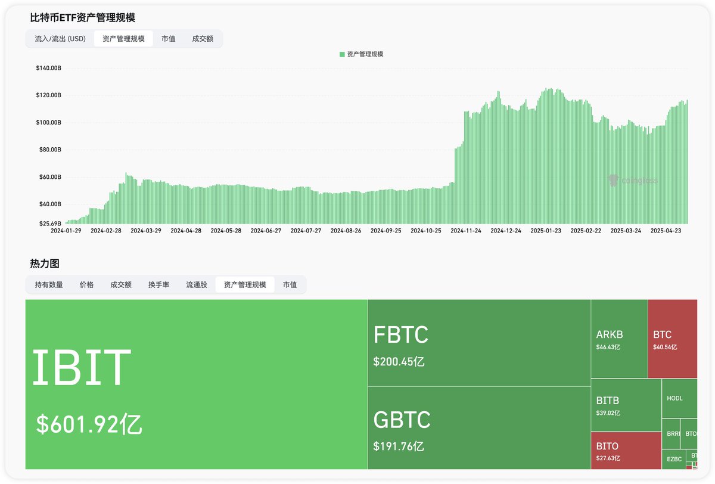Click the 2024-01-29 date label

click(66, 230)
